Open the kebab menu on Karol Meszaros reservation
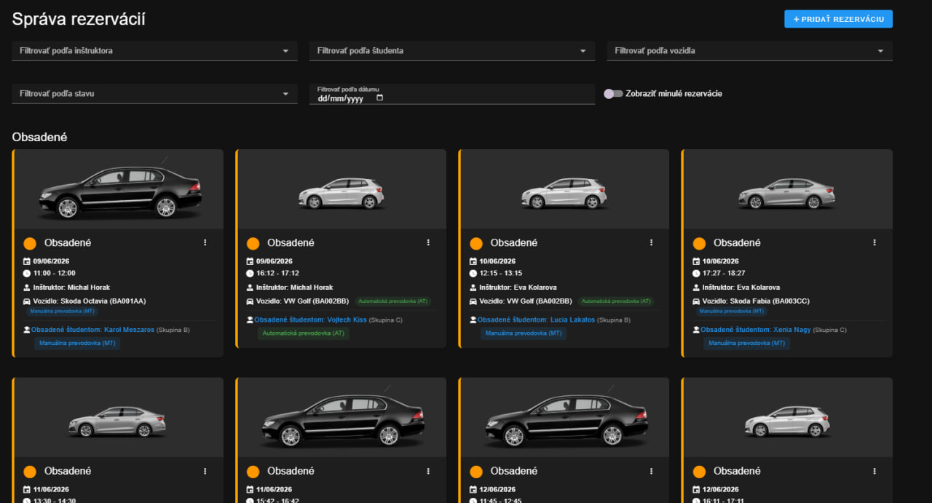The height and width of the screenshot is (503, 932). point(205,242)
